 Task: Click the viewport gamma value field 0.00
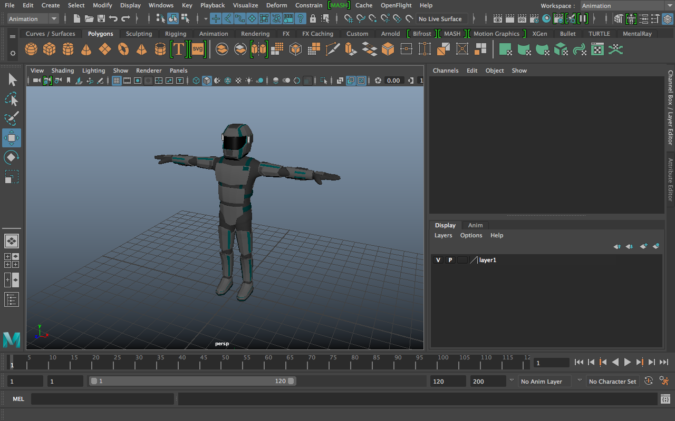point(393,81)
